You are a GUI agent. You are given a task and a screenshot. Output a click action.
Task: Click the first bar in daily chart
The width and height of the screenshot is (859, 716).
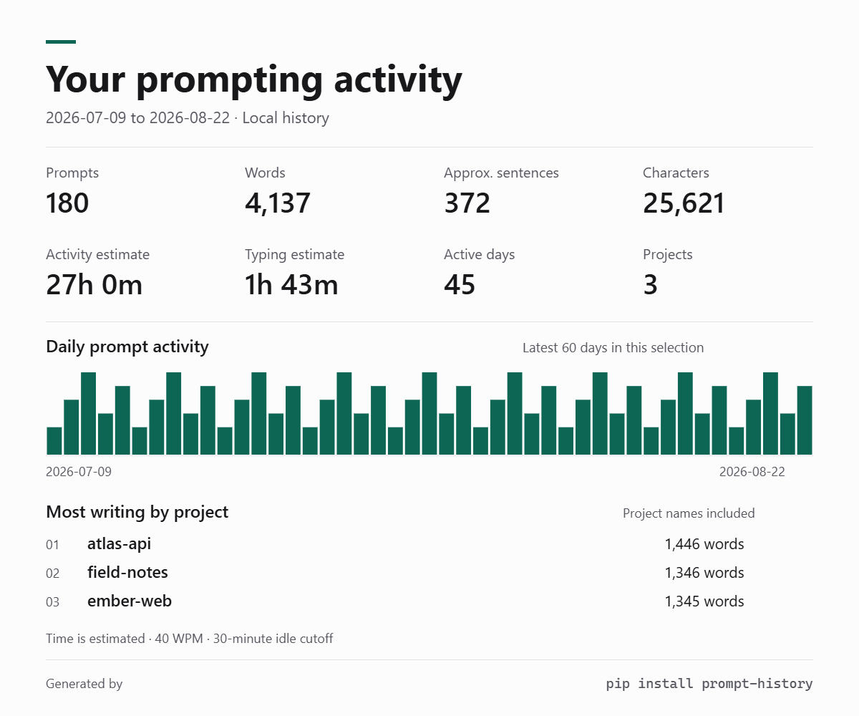54,441
